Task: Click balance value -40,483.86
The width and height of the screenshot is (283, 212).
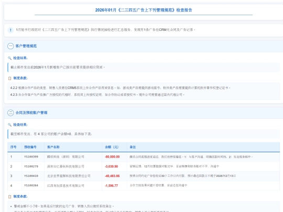Action: pyautogui.click(x=112, y=176)
